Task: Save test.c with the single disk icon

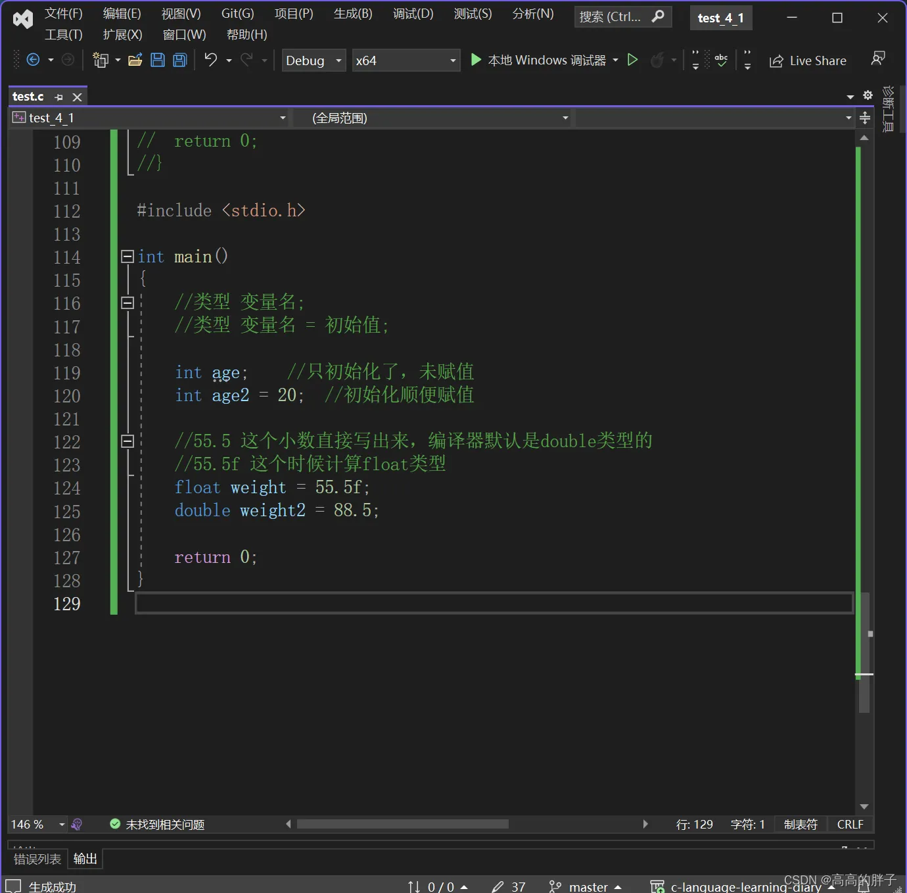Action: (158, 60)
